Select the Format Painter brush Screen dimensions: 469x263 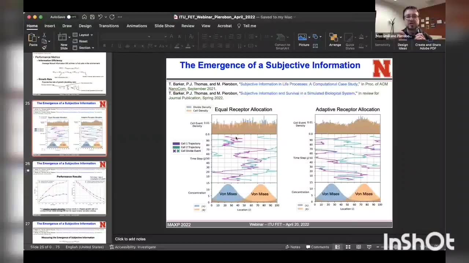[x=44, y=47]
